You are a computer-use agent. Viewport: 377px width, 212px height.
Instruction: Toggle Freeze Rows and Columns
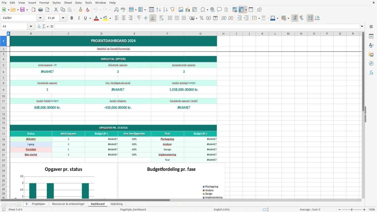click(241, 10)
